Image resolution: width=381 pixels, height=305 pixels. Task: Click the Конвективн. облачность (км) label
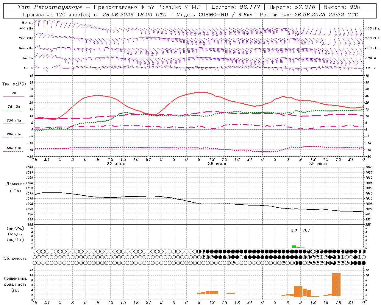[x=15, y=284]
